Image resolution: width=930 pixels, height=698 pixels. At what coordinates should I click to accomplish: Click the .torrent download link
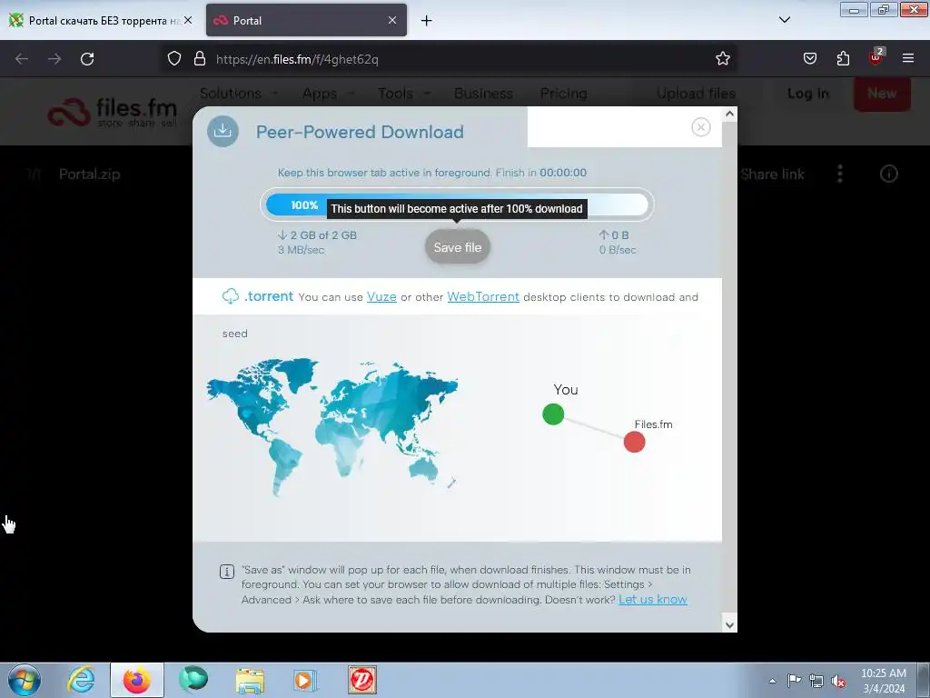pos(269,296)
